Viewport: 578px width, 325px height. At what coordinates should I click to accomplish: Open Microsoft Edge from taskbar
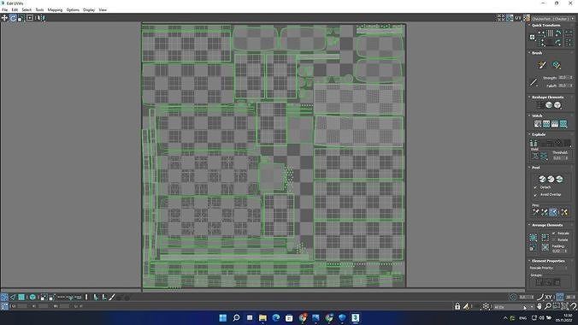tap(275, 317)
